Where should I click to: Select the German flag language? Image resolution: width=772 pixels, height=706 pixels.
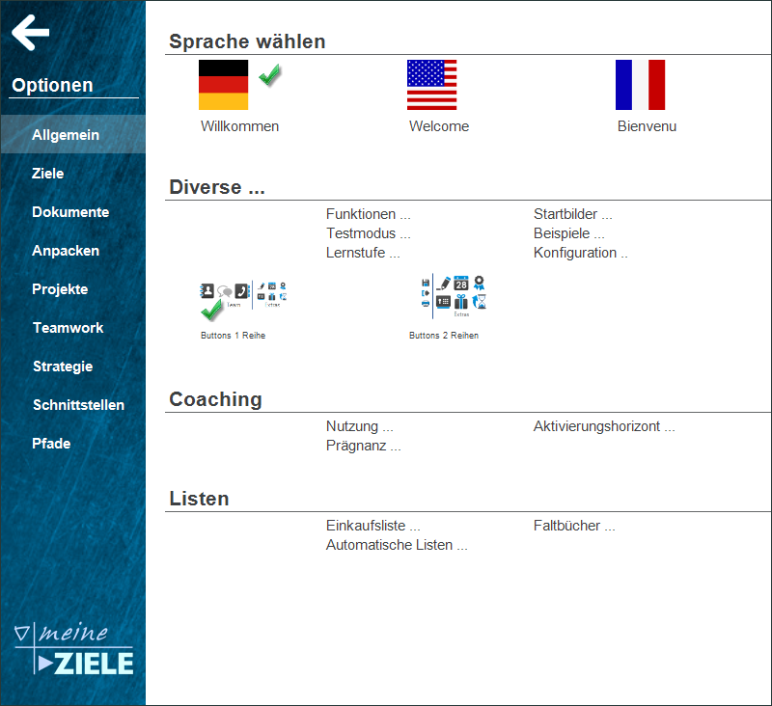click(x=223, y=85)
